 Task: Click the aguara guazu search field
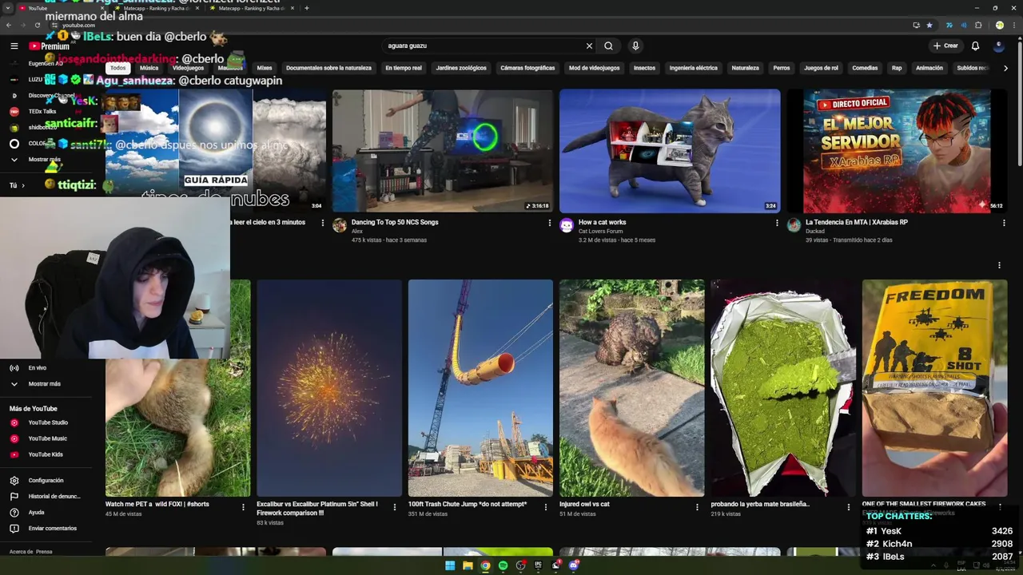(x=484, y=46)
